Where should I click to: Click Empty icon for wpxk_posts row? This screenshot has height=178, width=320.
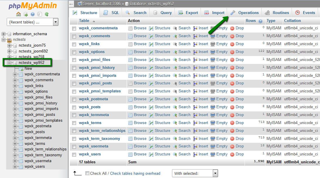point(213,107)
